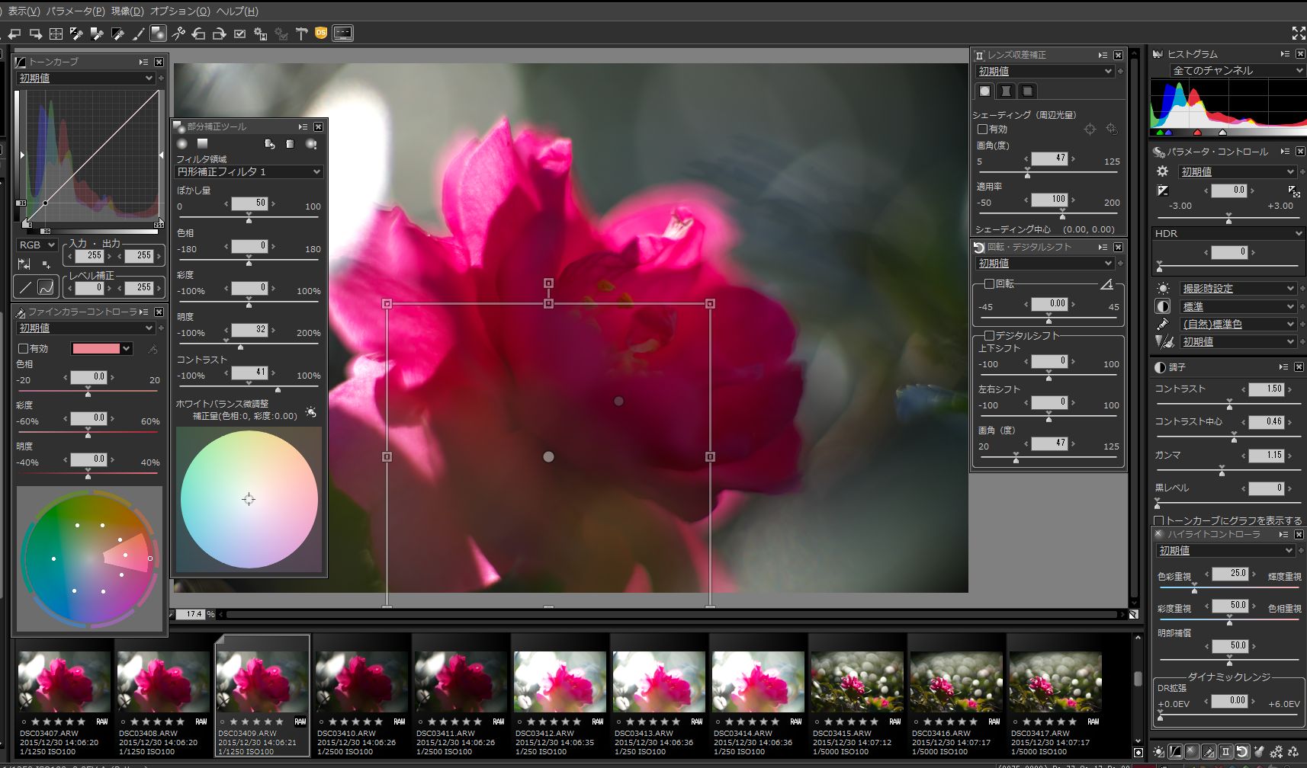The width and height of the screenshot is (1307, 768).
Task: Open the ハイライトコントローラ 初期値 dropdown
Action: (x=1225, y=551)
